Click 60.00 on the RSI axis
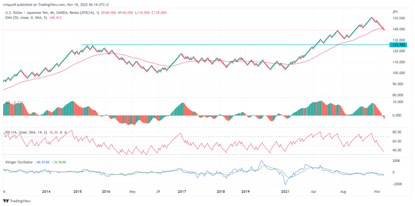This screenshot has width=415, height=206. (x=396, y=141)
